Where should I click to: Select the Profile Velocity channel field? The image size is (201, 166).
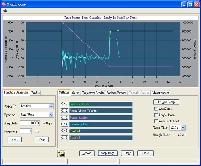[x=101, y=104]
